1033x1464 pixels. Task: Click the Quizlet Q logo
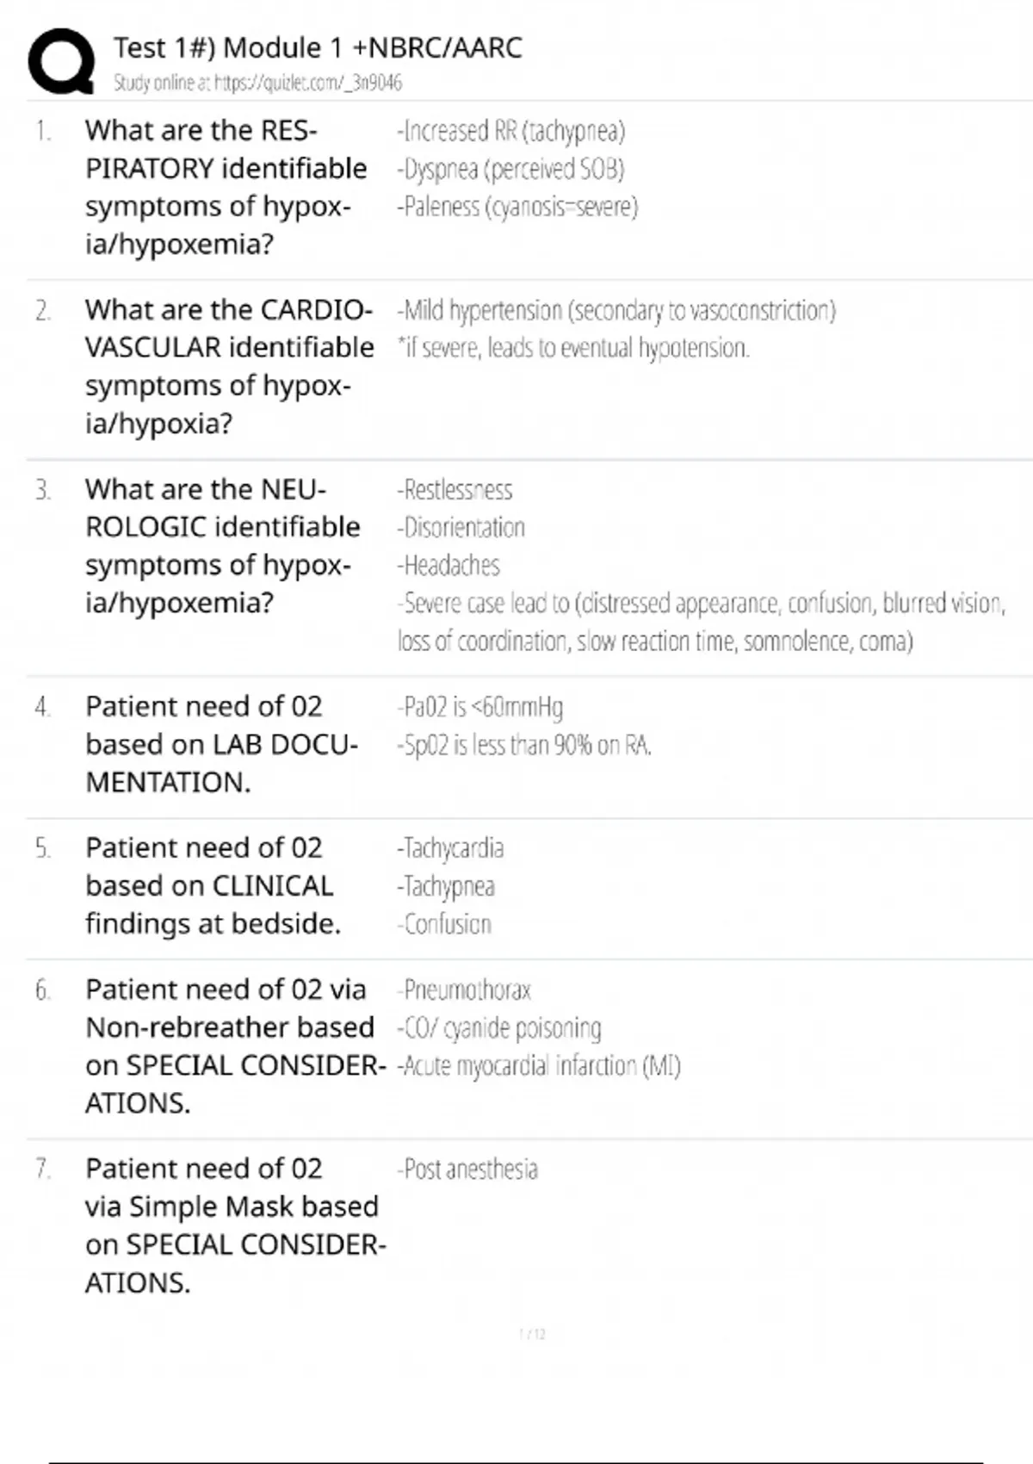[x=61, y=60]
